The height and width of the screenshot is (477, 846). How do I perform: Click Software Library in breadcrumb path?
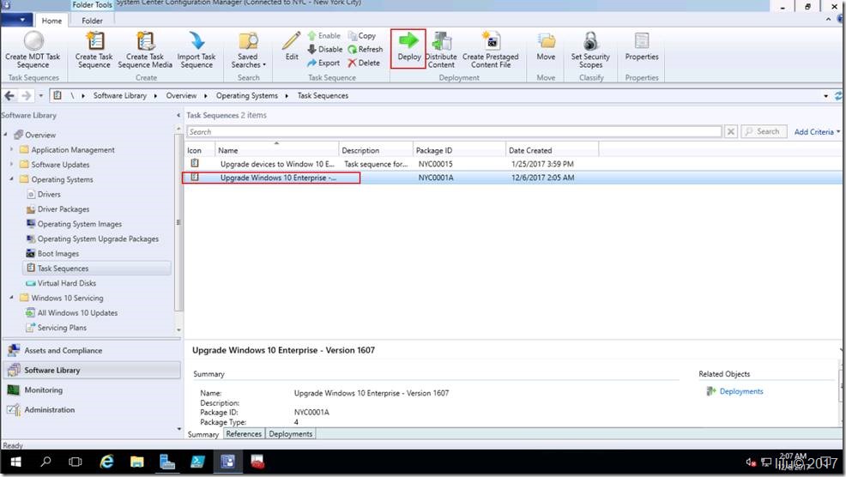pos(120,95)
